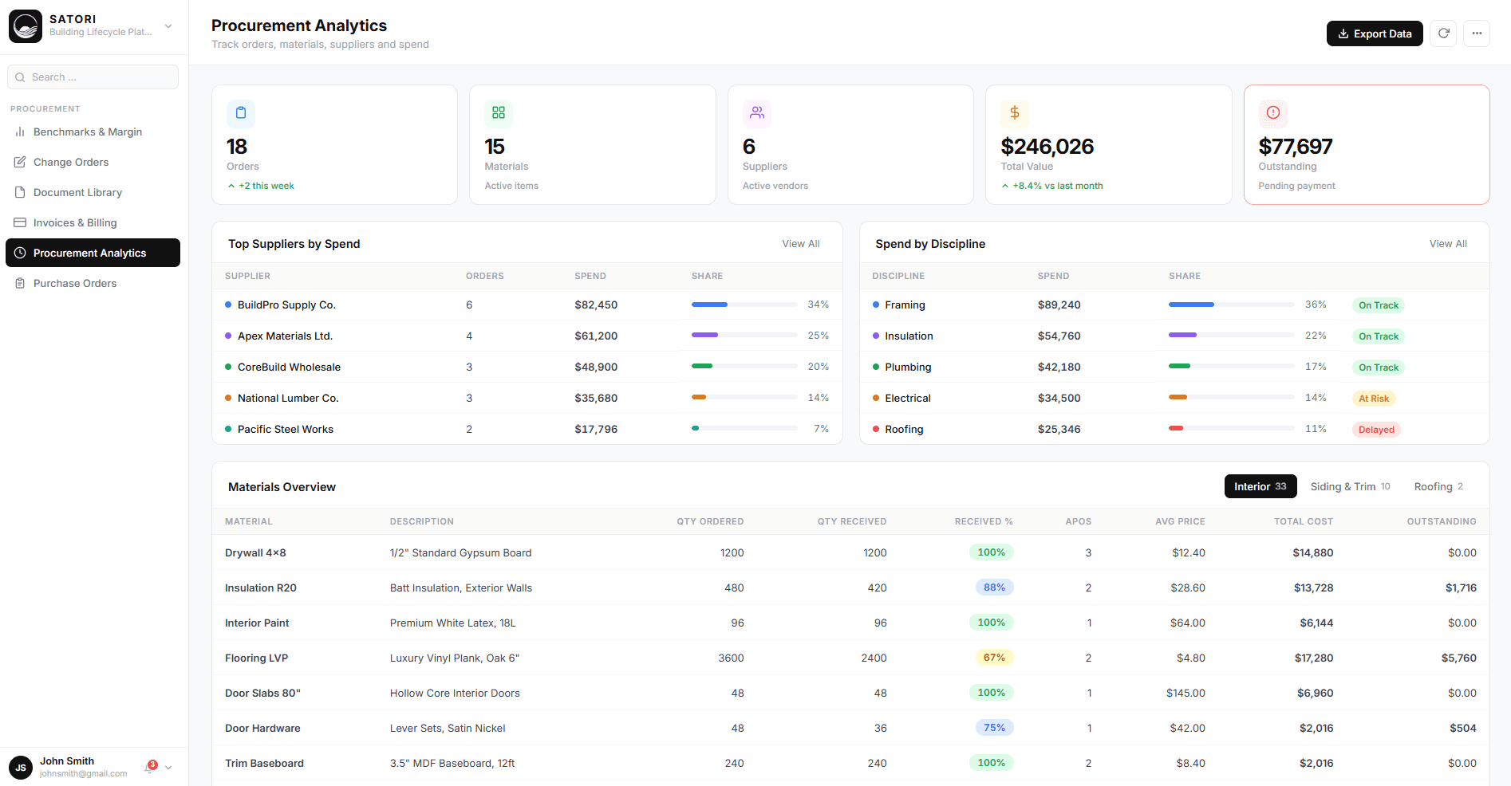Click the Insulation R20 material

[261, 588]
